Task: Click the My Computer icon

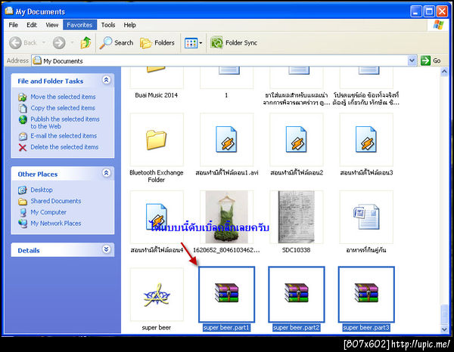Action: (x=23, y=213)
